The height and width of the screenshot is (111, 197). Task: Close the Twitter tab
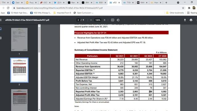click(x=64, y=2)
